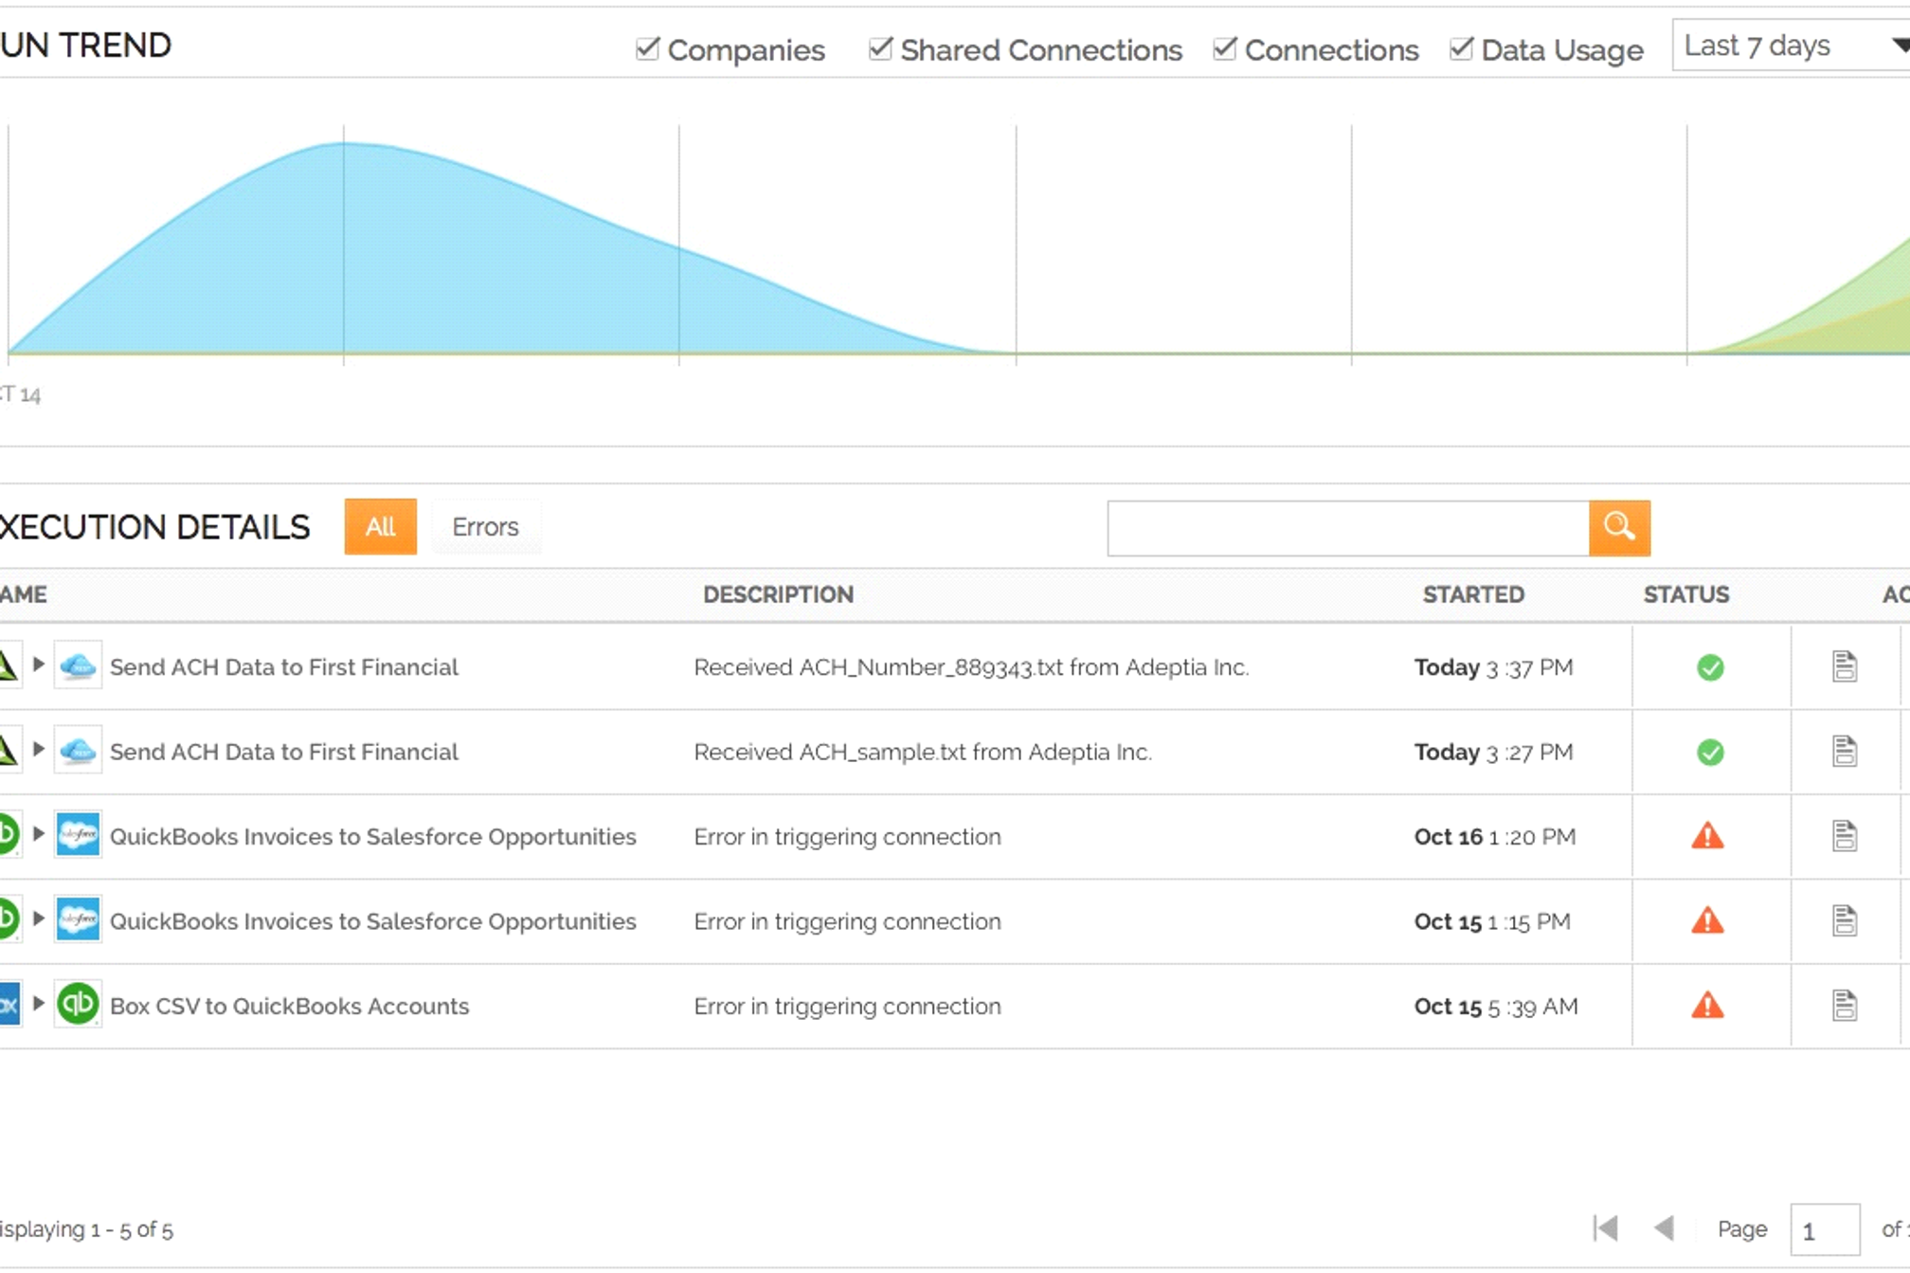The width and height of the screenshot is (1910, 1273).
Task: Uncheck the Companies checkbox
Action: (648, 48)
